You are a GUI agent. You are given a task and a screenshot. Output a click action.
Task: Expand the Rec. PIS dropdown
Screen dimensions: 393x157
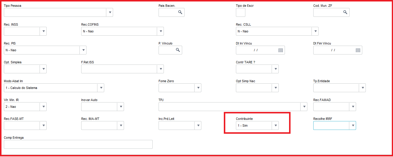click(83, 50)
